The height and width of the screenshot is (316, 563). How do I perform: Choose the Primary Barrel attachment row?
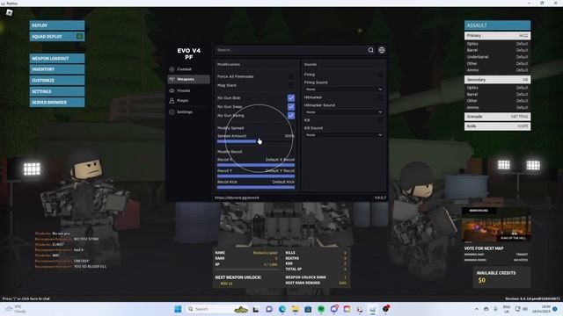tap(497, 50)
